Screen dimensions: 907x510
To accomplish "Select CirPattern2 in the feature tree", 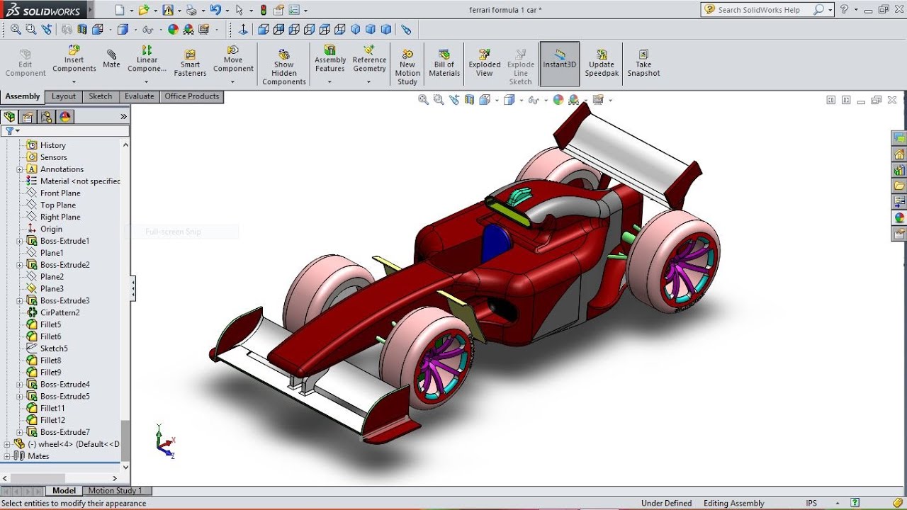I will [60, 312].
